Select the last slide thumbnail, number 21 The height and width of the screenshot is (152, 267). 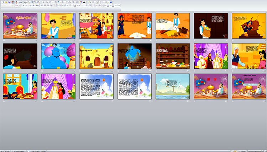(249, 86)
